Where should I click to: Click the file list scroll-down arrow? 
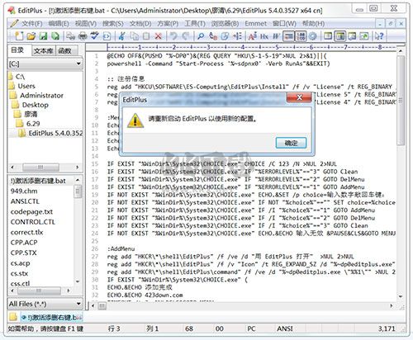(78, 281)
